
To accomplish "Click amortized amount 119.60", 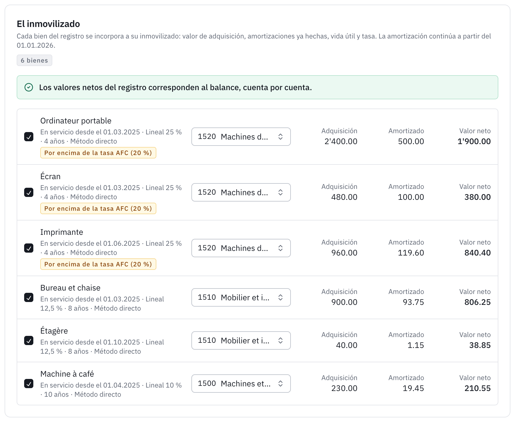I will 411,253.
